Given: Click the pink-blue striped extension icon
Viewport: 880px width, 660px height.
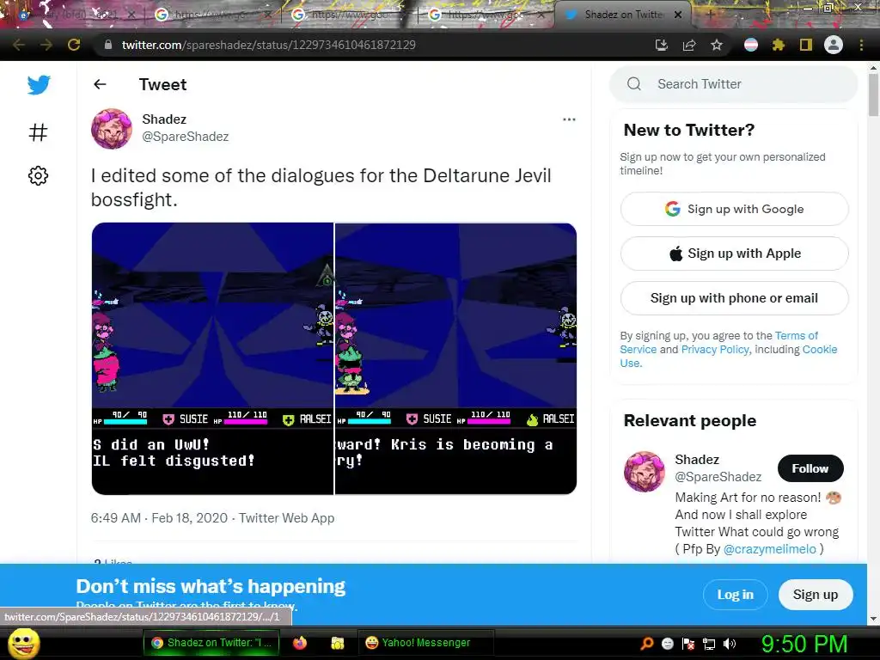Looking at the screenshot, I should [751, 45].
